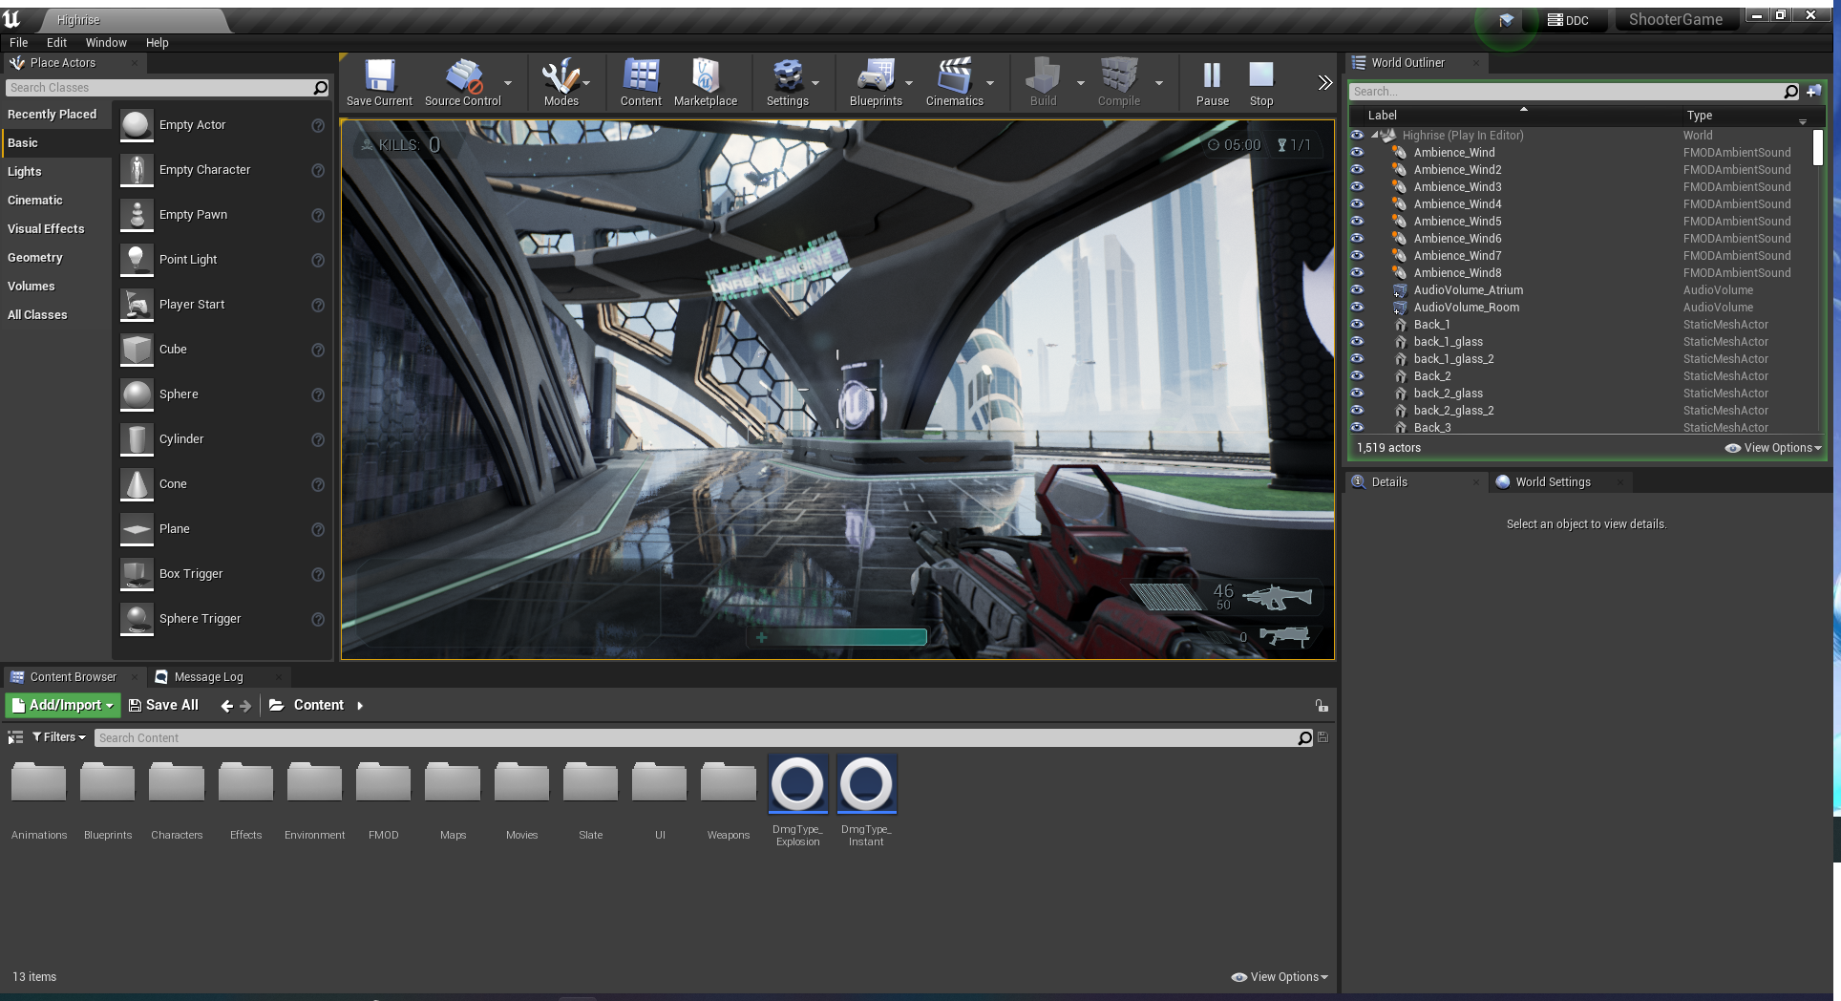Click the Save All button
The height and width of the screenshot is (1001, 1841).
pos(163,705)
